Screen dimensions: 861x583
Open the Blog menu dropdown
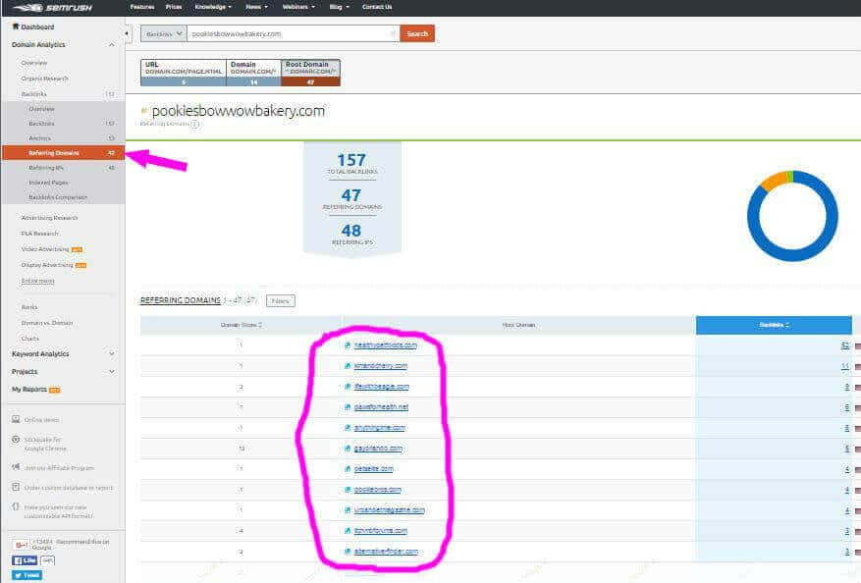click(x=339, y=7)
